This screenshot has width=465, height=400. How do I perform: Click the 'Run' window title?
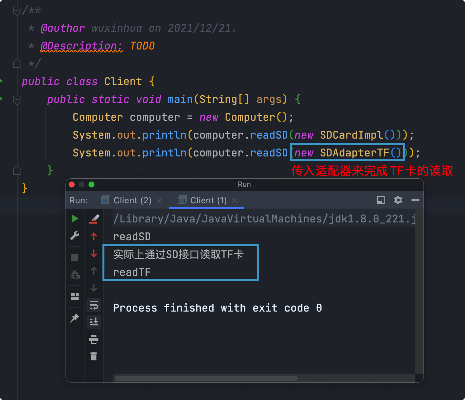click(244, 184)
